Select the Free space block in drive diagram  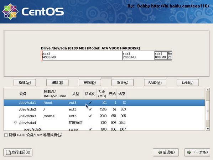pyautogui.click(x=170, y=56)
